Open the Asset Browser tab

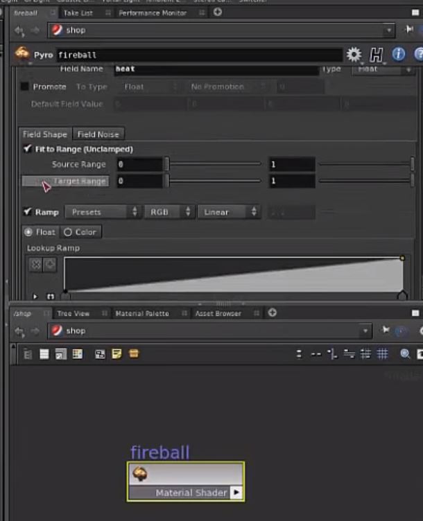218,313
